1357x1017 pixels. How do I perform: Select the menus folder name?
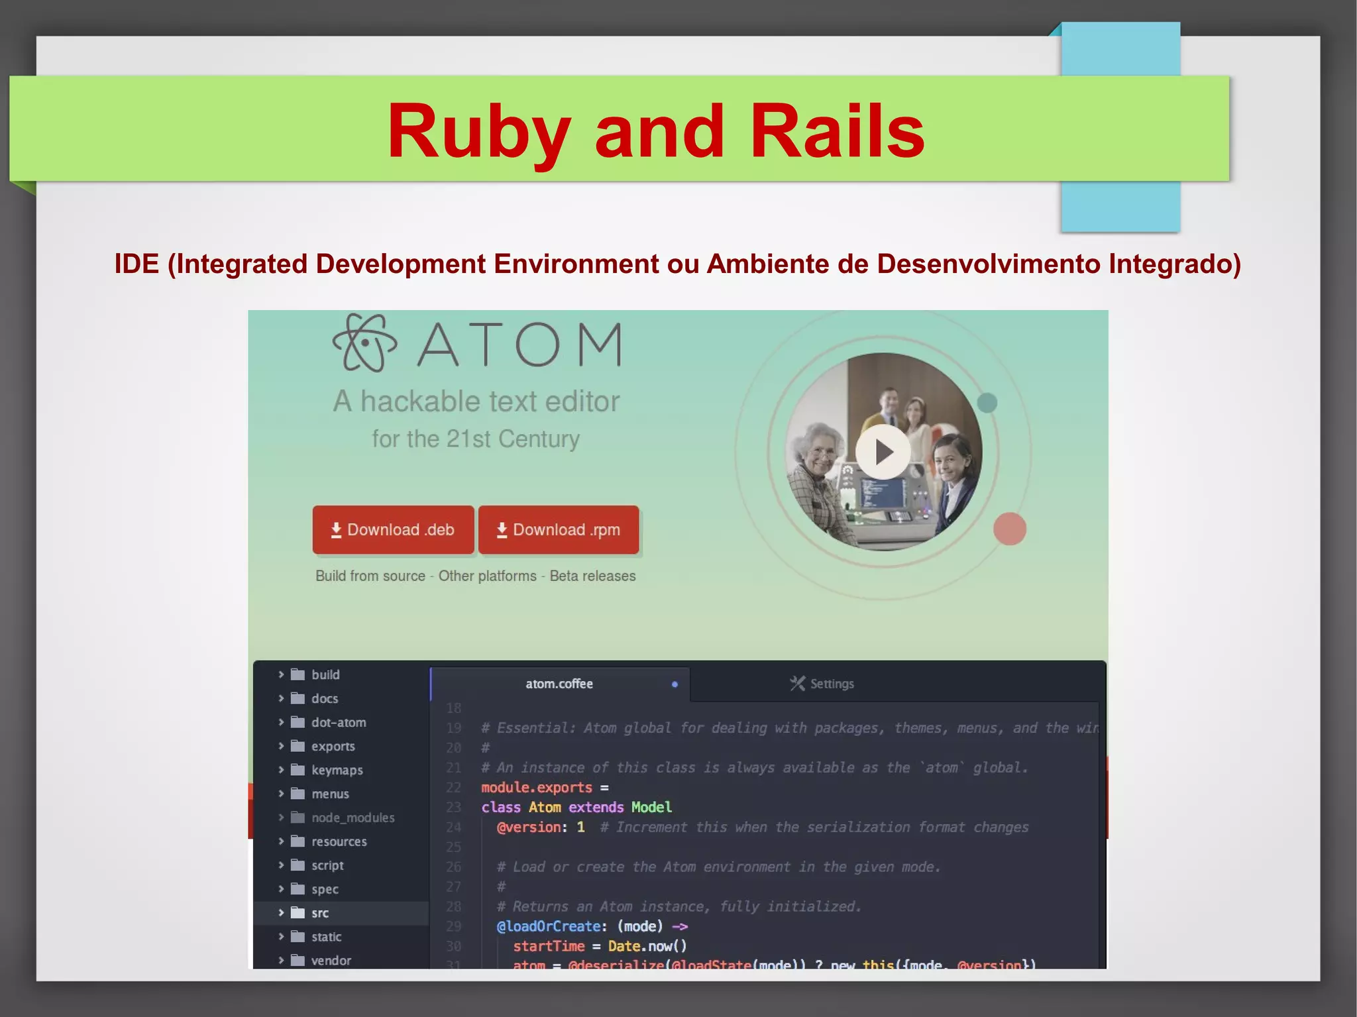point(330,794)
